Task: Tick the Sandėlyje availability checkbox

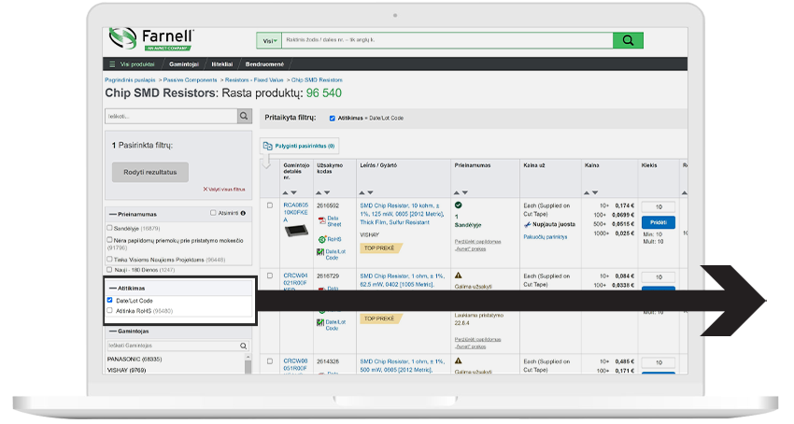Action: point(110,228)
